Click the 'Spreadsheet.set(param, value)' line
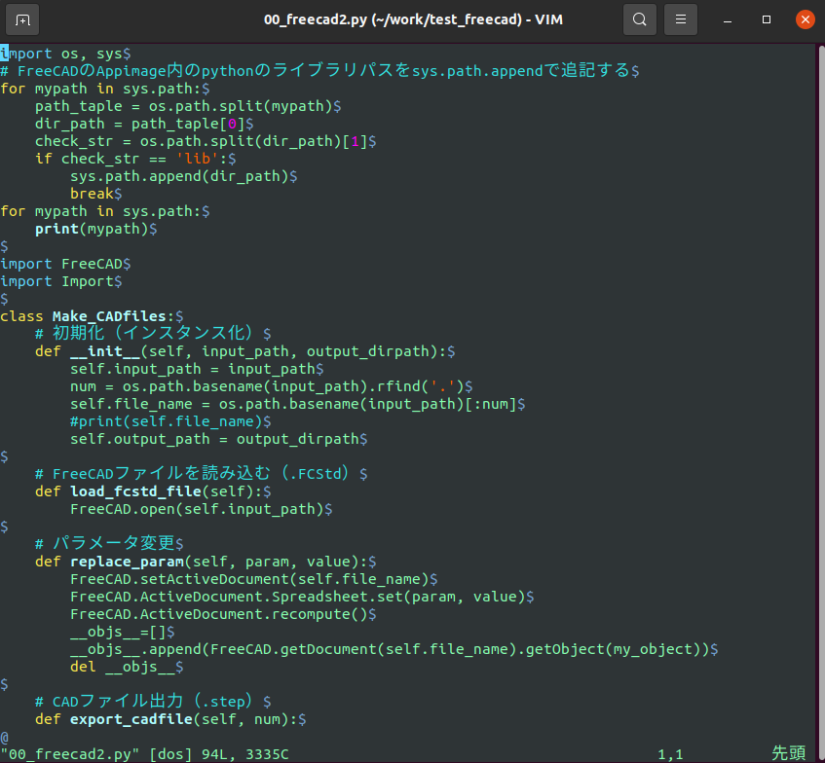 click(302, 597)
